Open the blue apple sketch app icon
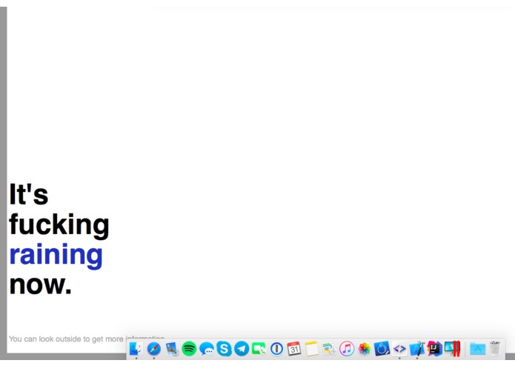 point(382,349)
